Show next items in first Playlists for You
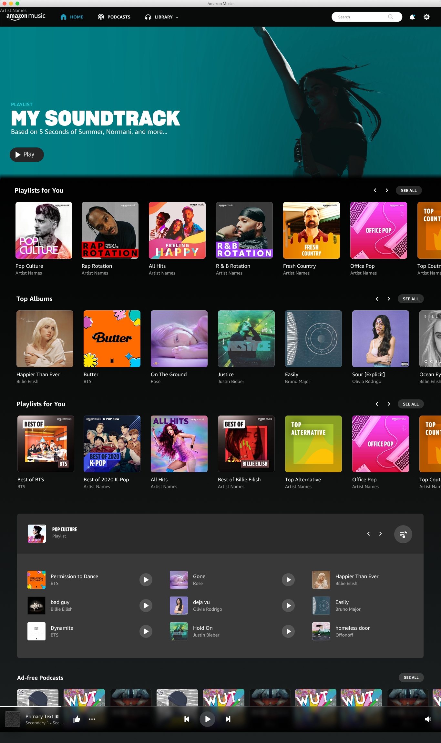441x743 pixels. point(387,190)
